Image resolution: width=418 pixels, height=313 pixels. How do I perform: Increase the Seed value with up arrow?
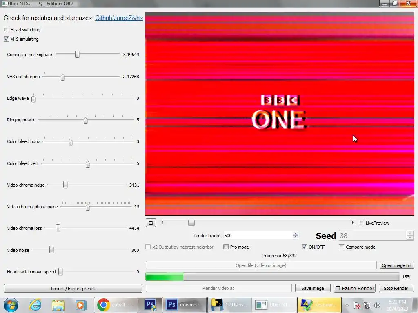pos(410,233)
